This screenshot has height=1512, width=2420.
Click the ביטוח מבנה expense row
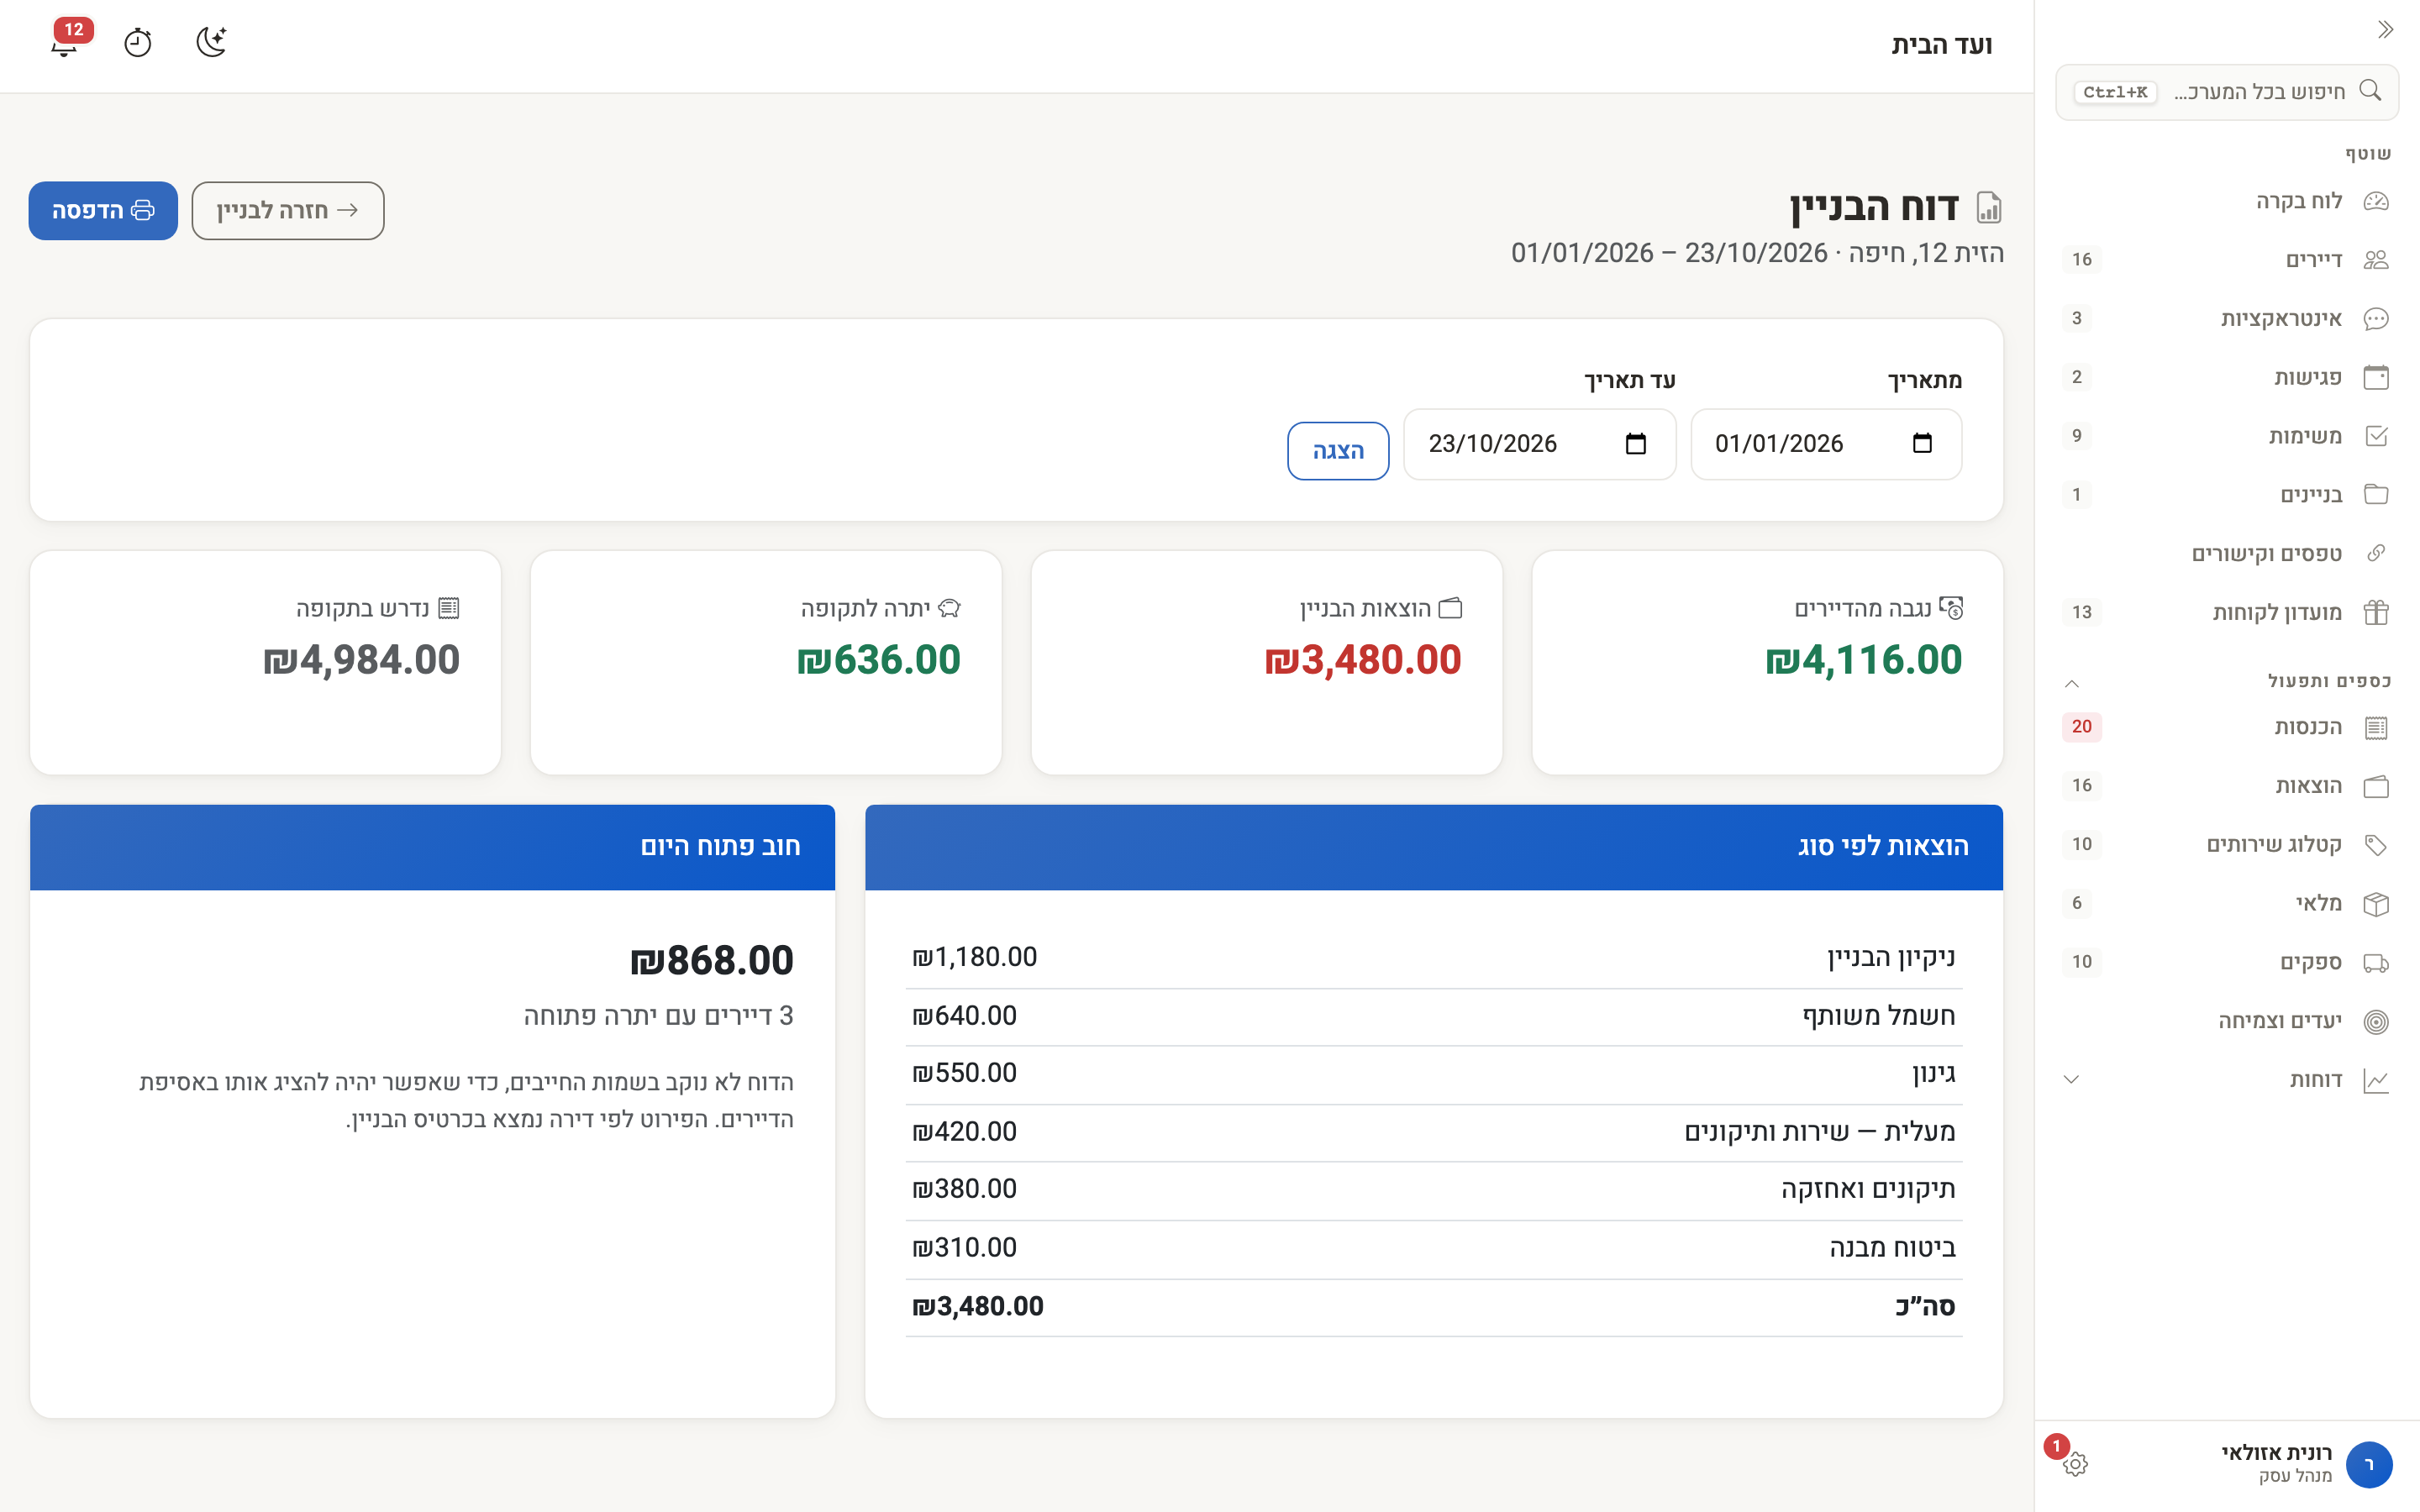(1434, 1249)
